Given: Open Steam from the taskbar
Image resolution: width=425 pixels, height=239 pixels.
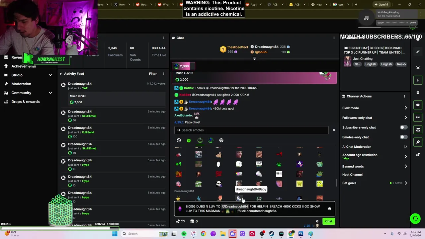Looking at the screenshot, I should click(x=272, y=234).
